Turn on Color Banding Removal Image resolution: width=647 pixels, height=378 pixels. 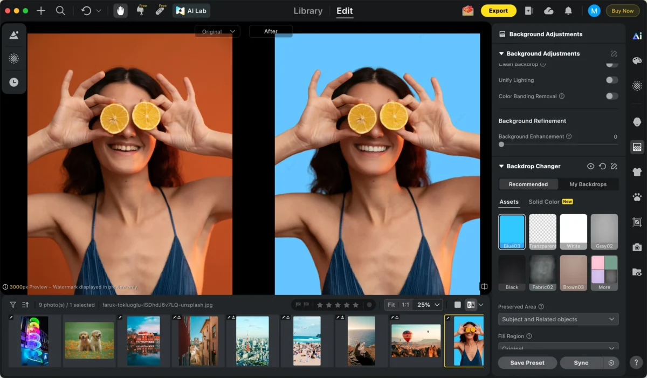coord(611,97)
